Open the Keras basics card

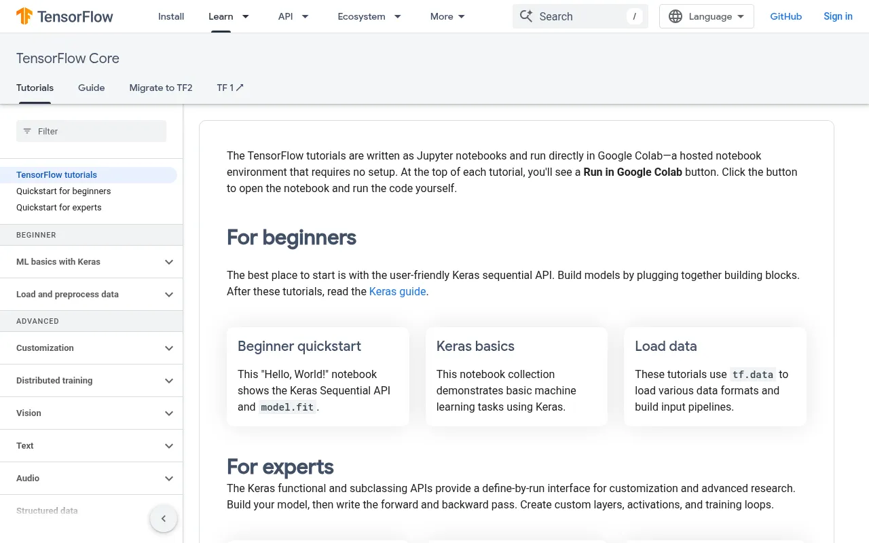(517, 377)
